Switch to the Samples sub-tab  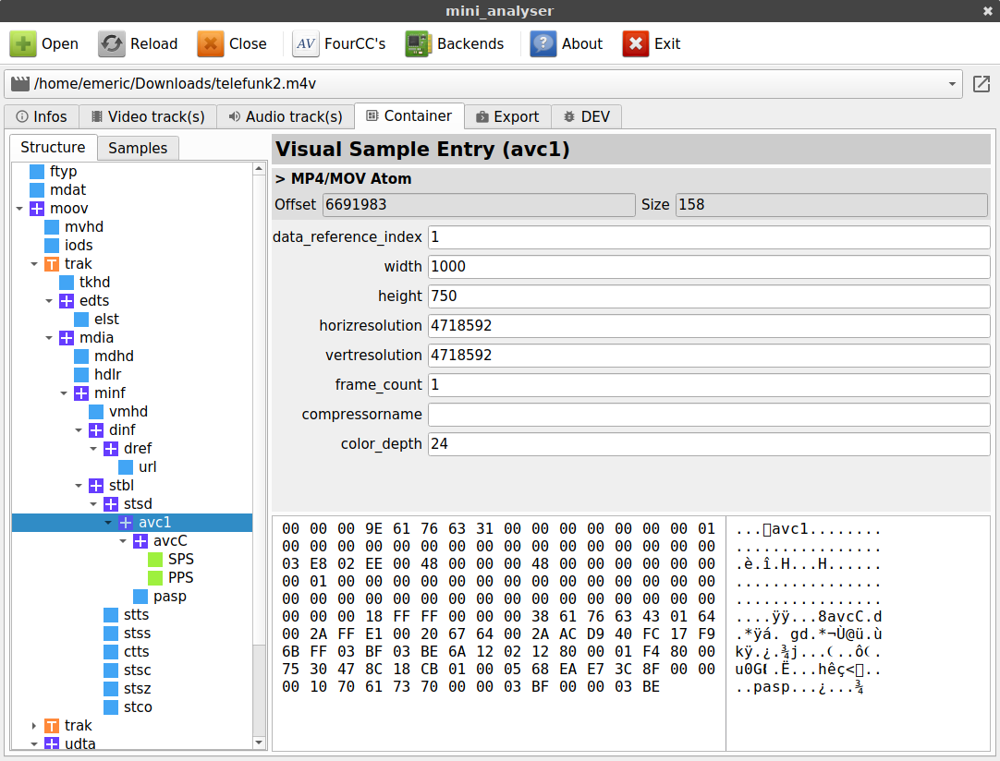[x=138, y=148]
